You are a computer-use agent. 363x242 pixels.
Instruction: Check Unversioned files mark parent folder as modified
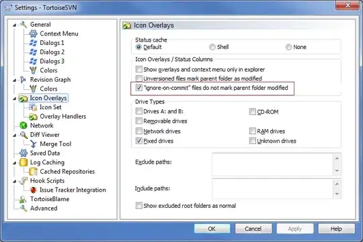[139, 78]
